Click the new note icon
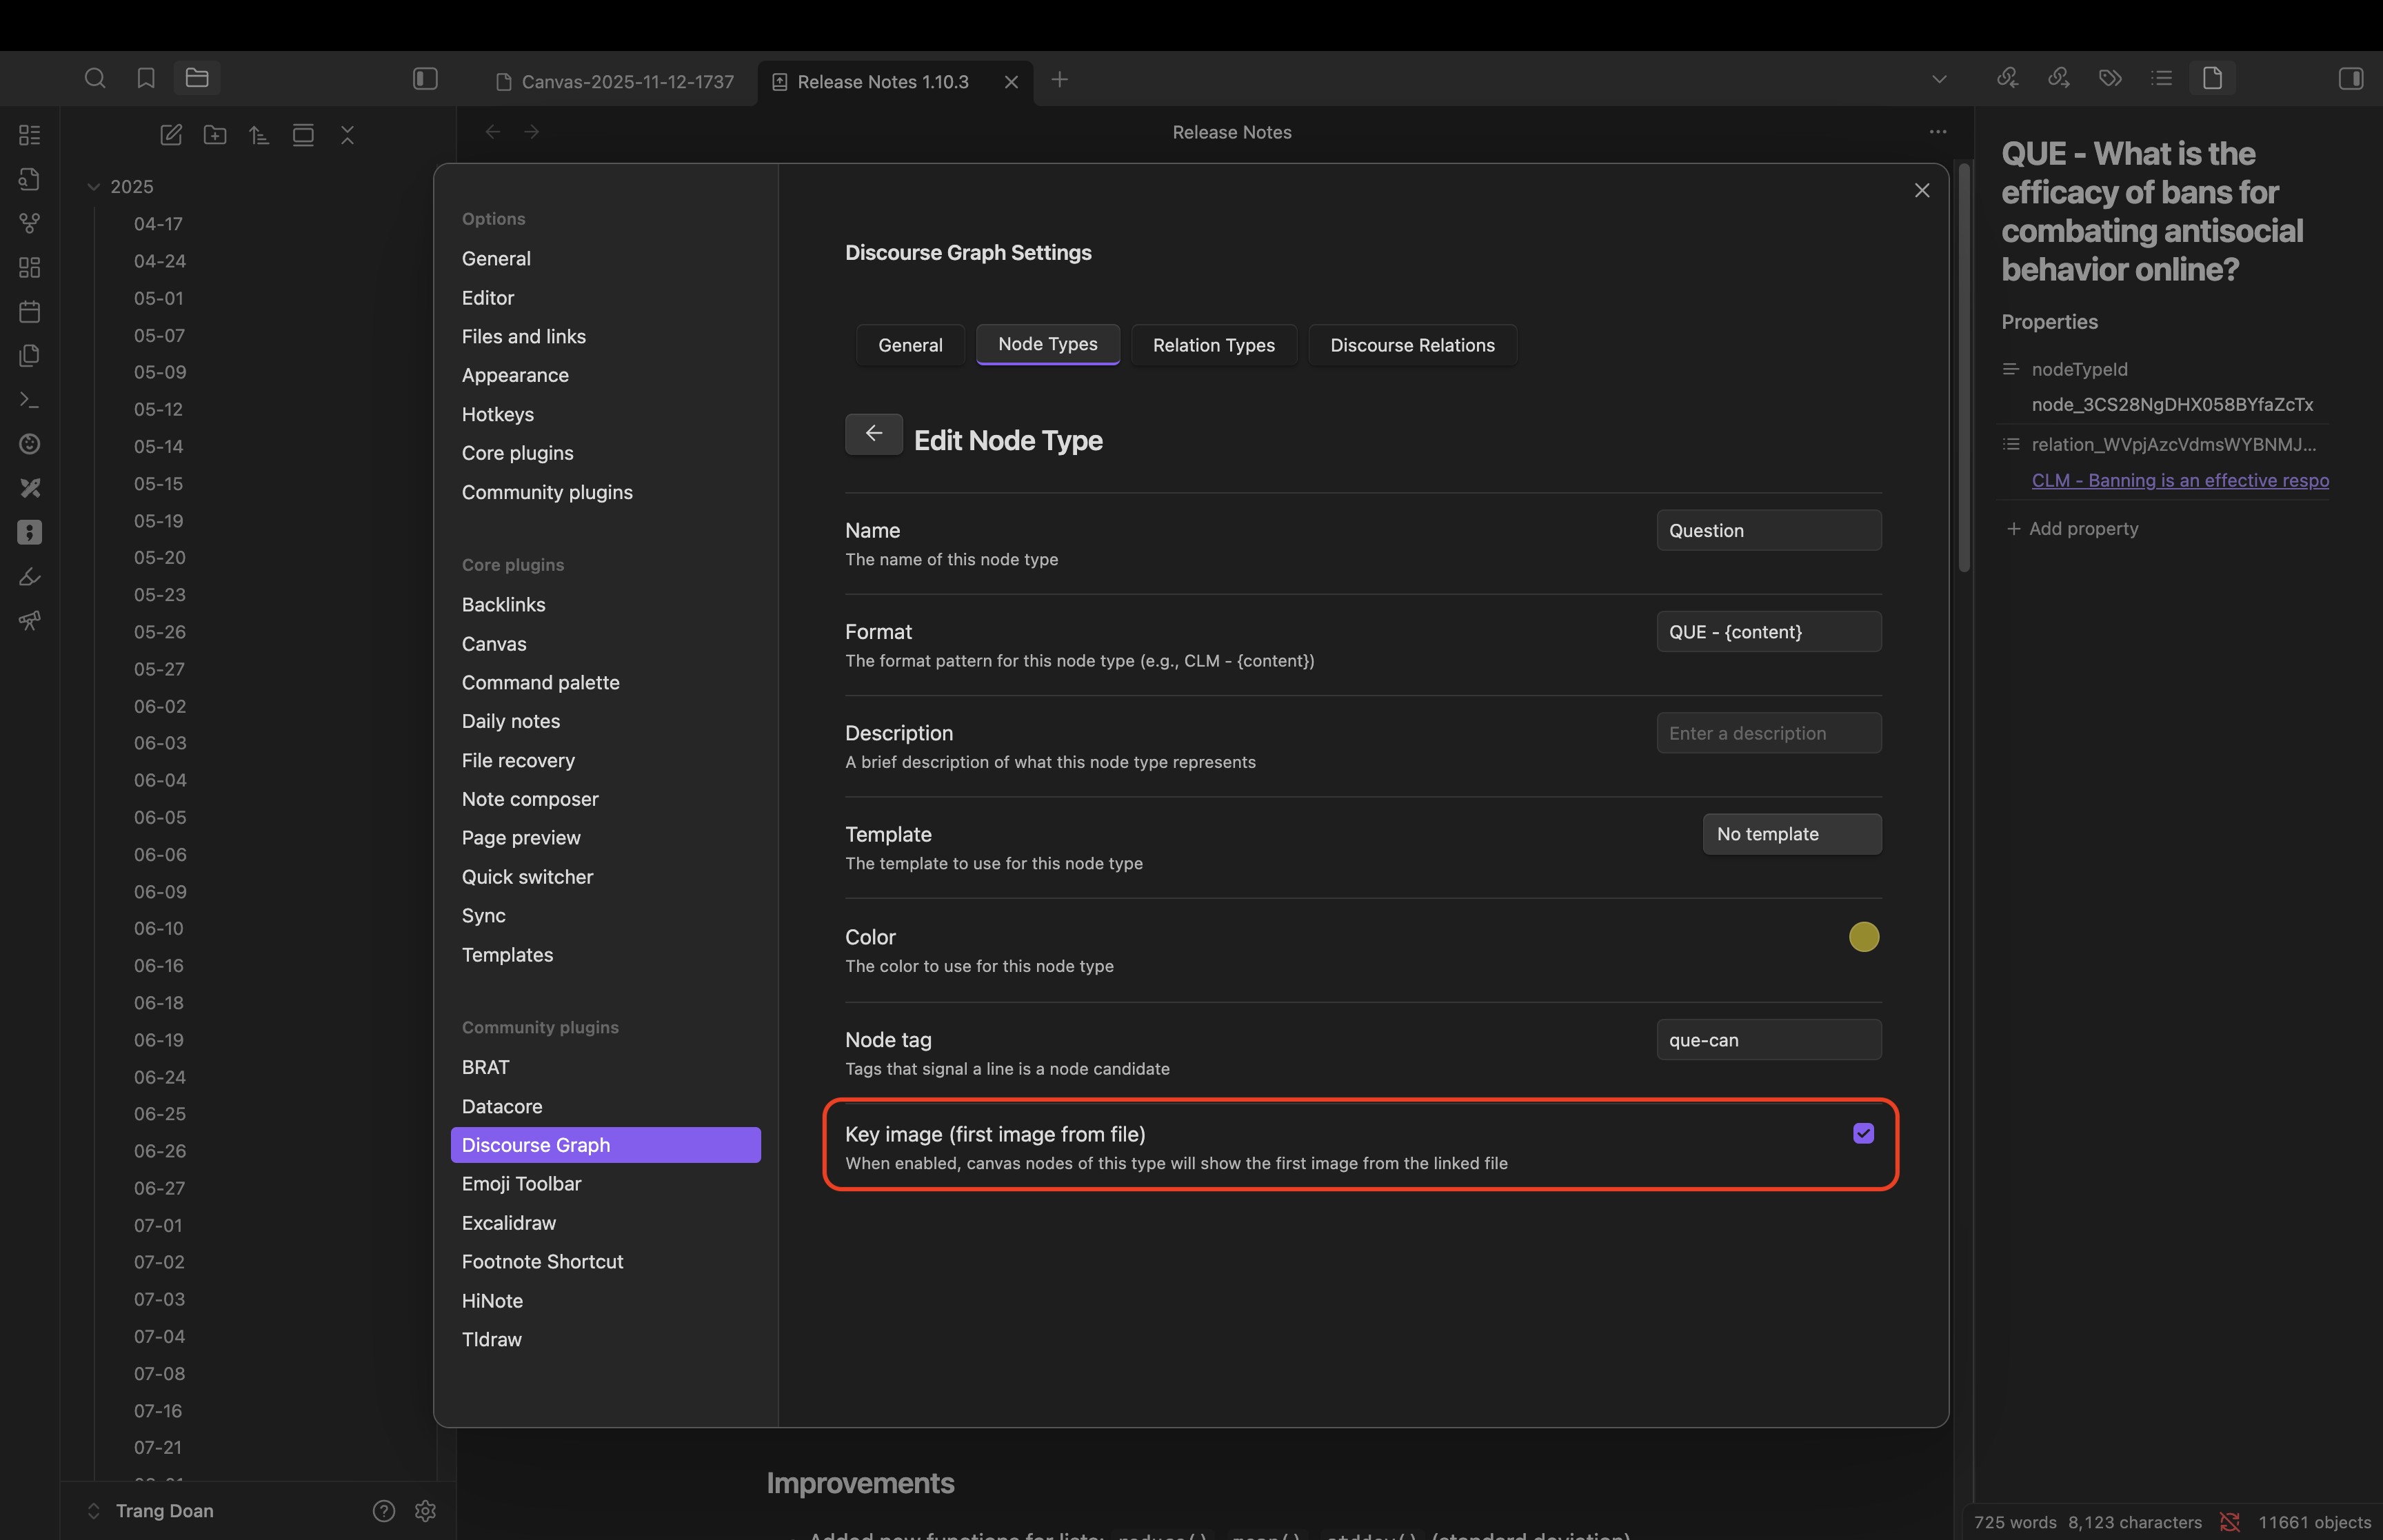The width and height of the screenshot is (2383, 1540). click(171, 135)
